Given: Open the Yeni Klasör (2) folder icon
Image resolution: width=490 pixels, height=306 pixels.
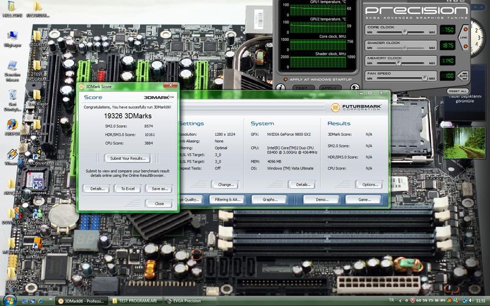Looking at the screenshot, I should [x=37, y=128].
